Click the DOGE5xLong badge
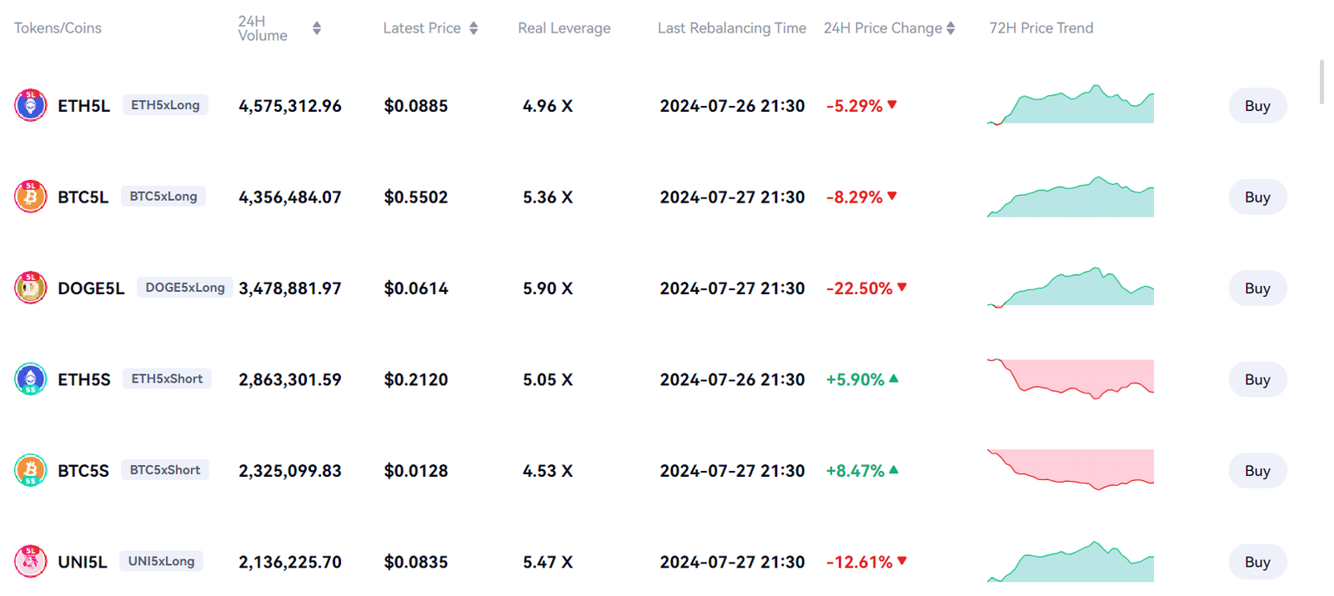 pyautogui.click(x=184, y=287)
